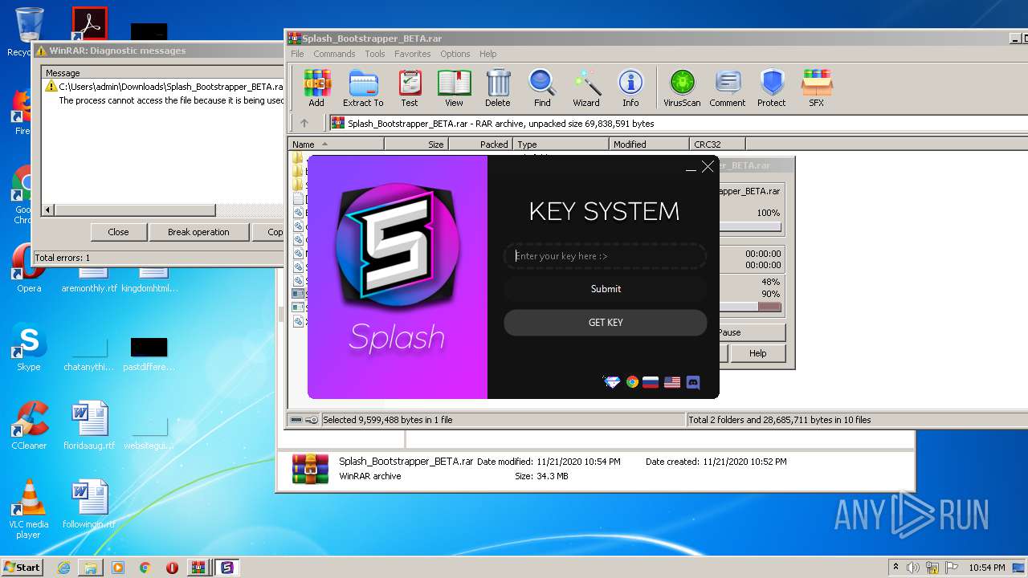The height and width of the screenshot is (578, 1028).
Task: Open the Options menu in WinRAR
Action: coord(455,54)
